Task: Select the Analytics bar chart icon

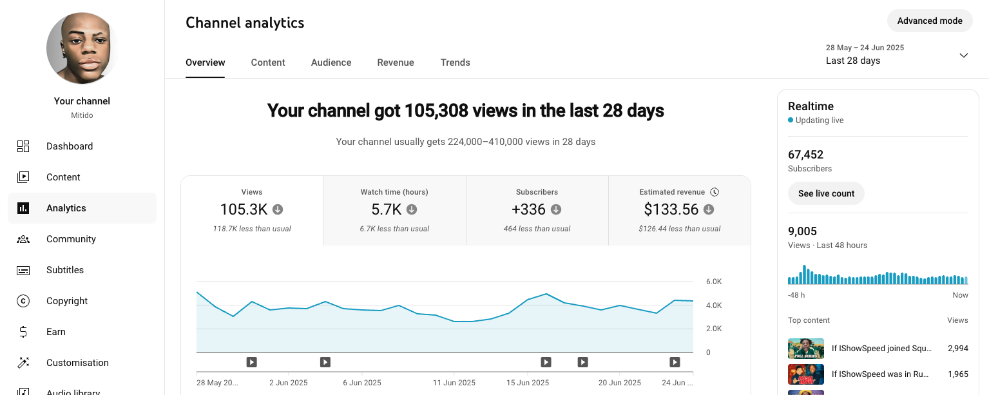Action: pyautogui.click(x=23, y=208)
